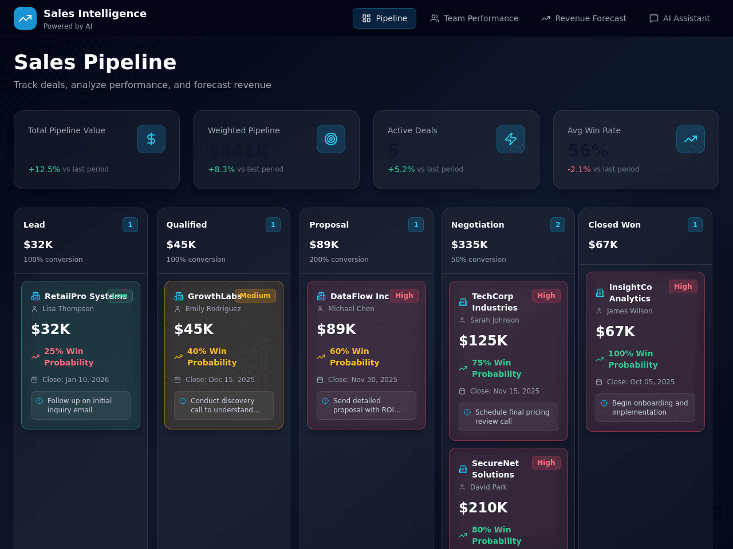This screenshot has height=549, width=733.
Task: Click the RetailPro Systems deal title
Action: click(86, 296)
